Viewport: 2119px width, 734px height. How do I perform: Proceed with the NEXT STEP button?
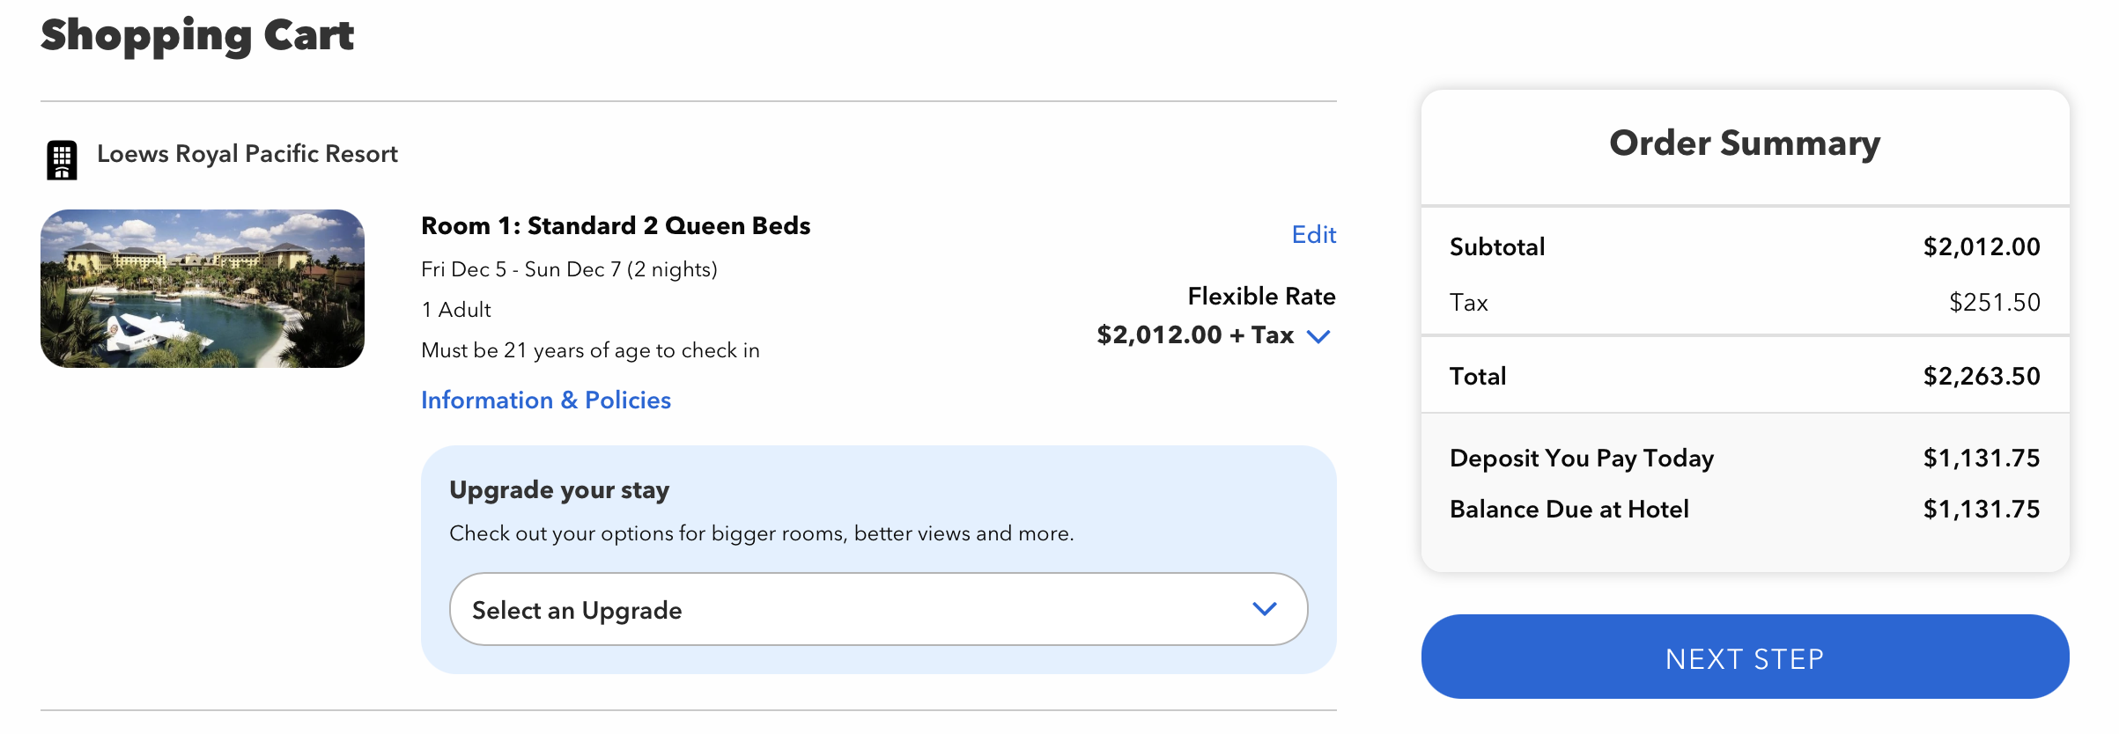click(x=1745, y=657)
